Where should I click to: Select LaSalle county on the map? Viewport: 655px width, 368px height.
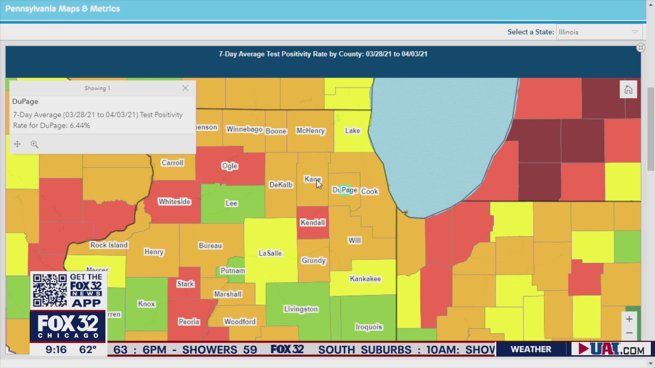tap(270, 253)
